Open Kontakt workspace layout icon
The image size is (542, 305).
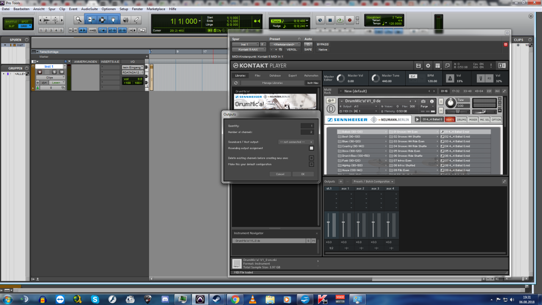click(438, 66)
